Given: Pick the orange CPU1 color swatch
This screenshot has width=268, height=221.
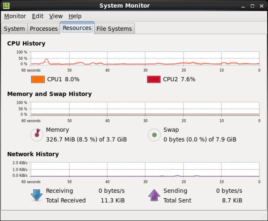Looking at the screenshot, I should tap(38, 79).
